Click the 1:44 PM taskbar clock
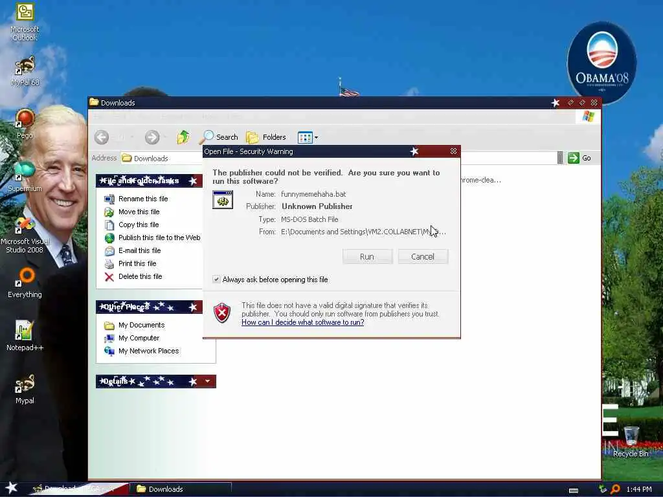Viewport: 663px width, 497px height. pyautogui.click(x=639, y=489)
